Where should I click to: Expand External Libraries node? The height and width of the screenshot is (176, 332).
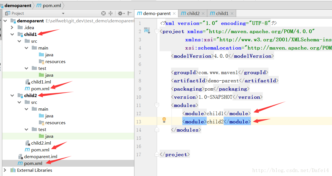(5, 170)
